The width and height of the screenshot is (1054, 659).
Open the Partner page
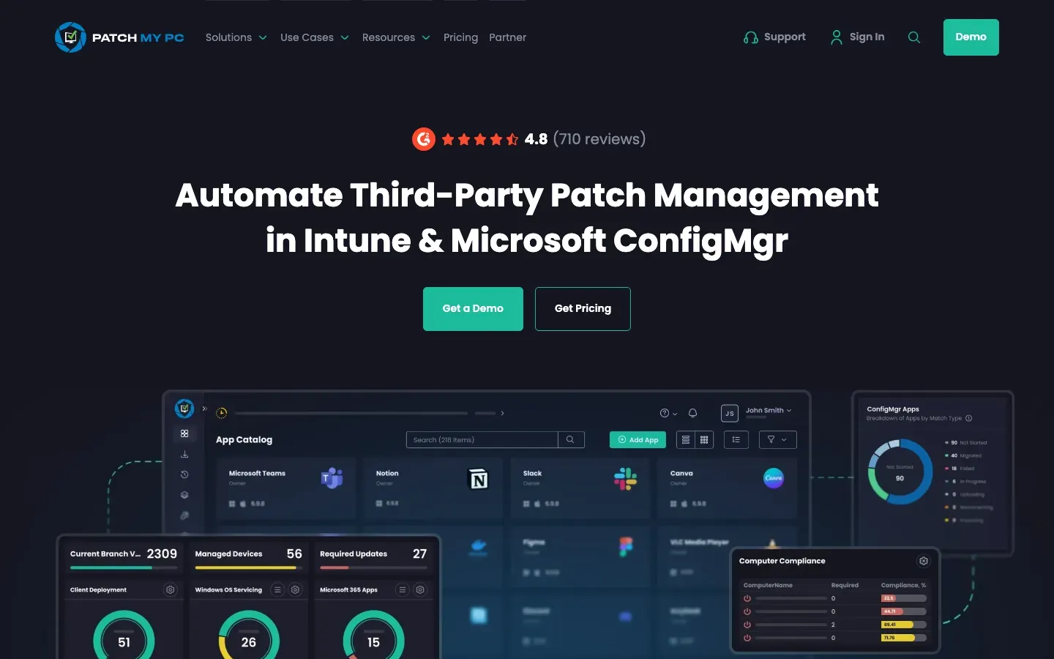(x=507, y=37)
